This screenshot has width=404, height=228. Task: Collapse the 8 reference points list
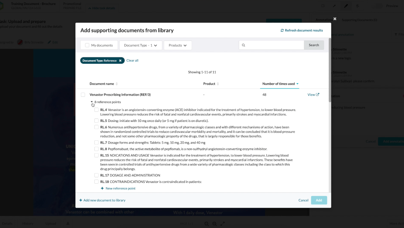(x=92, y=102)
